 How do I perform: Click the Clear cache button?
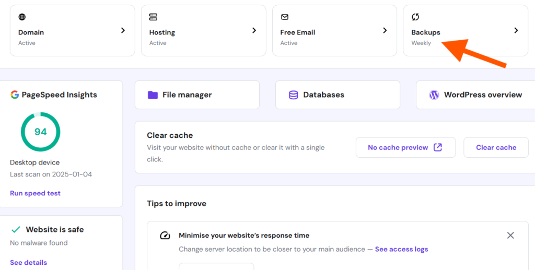(496, 147)
